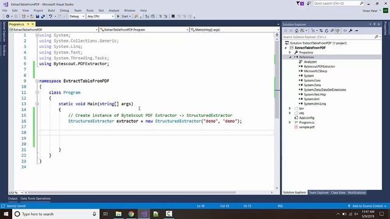This screenshot has height=219, width=390.
Task: Click the Start debugging button
Action: pyautogui.click(x=124, y=16)
